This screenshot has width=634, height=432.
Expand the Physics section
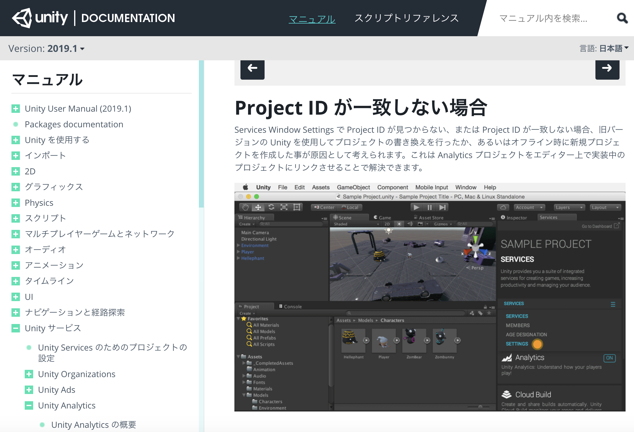(x=16, y=203)
